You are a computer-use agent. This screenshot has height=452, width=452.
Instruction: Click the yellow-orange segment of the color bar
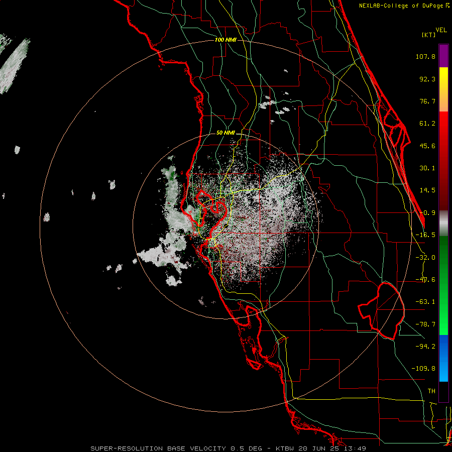click(443, 89)
